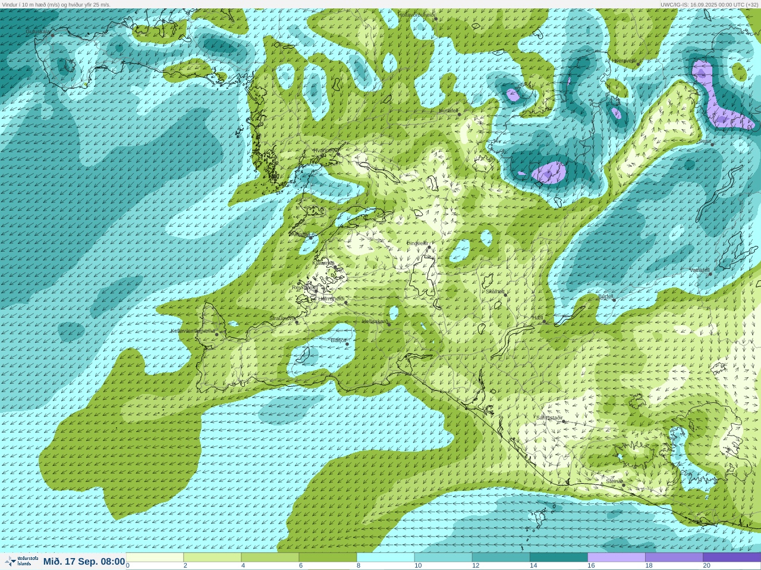The image size is (761, 570).
Task: Click the Hæll station label
Action: click(x=538, y=318)
